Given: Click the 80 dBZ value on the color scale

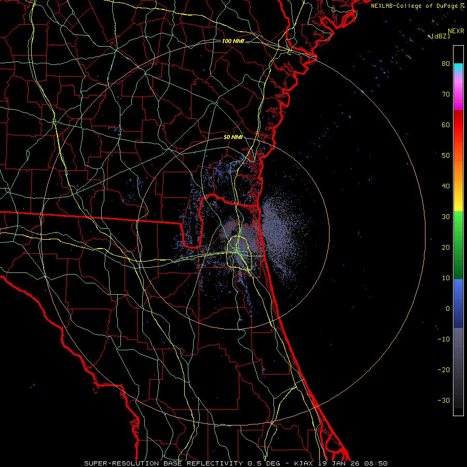Looking at the screenshot, I should point(446,63).
